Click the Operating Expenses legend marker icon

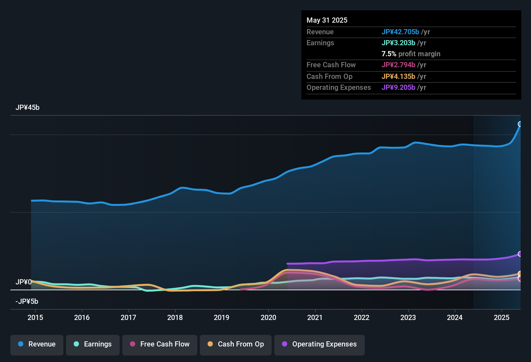[284, 344]
